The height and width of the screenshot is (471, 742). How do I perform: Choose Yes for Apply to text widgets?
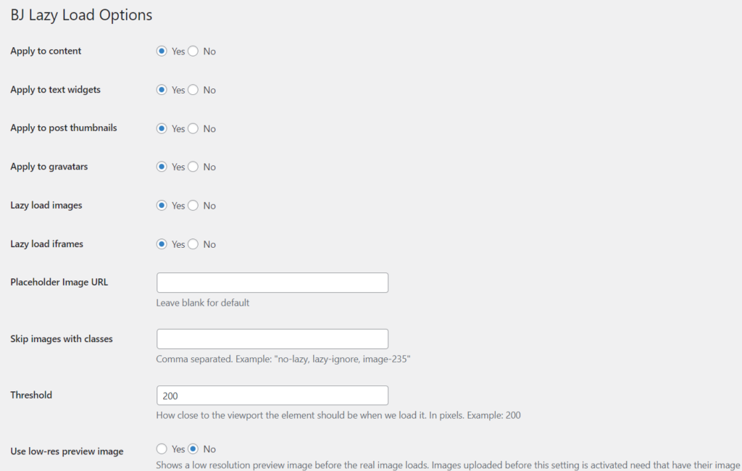162,90
